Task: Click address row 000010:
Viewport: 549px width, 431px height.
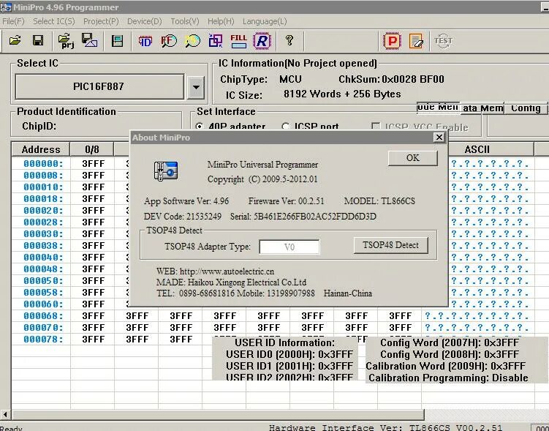Action: point(43,187)
